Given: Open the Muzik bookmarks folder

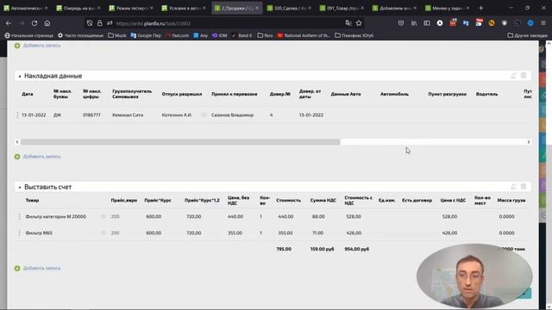Looking at the screenshot, I should pyautogui.click(x=117, y=35).
